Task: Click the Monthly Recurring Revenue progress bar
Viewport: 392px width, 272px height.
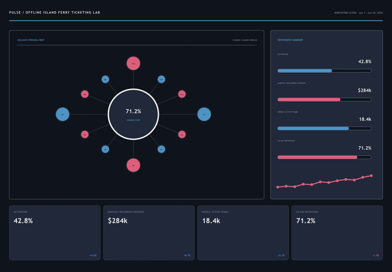Action: (324, 100)
